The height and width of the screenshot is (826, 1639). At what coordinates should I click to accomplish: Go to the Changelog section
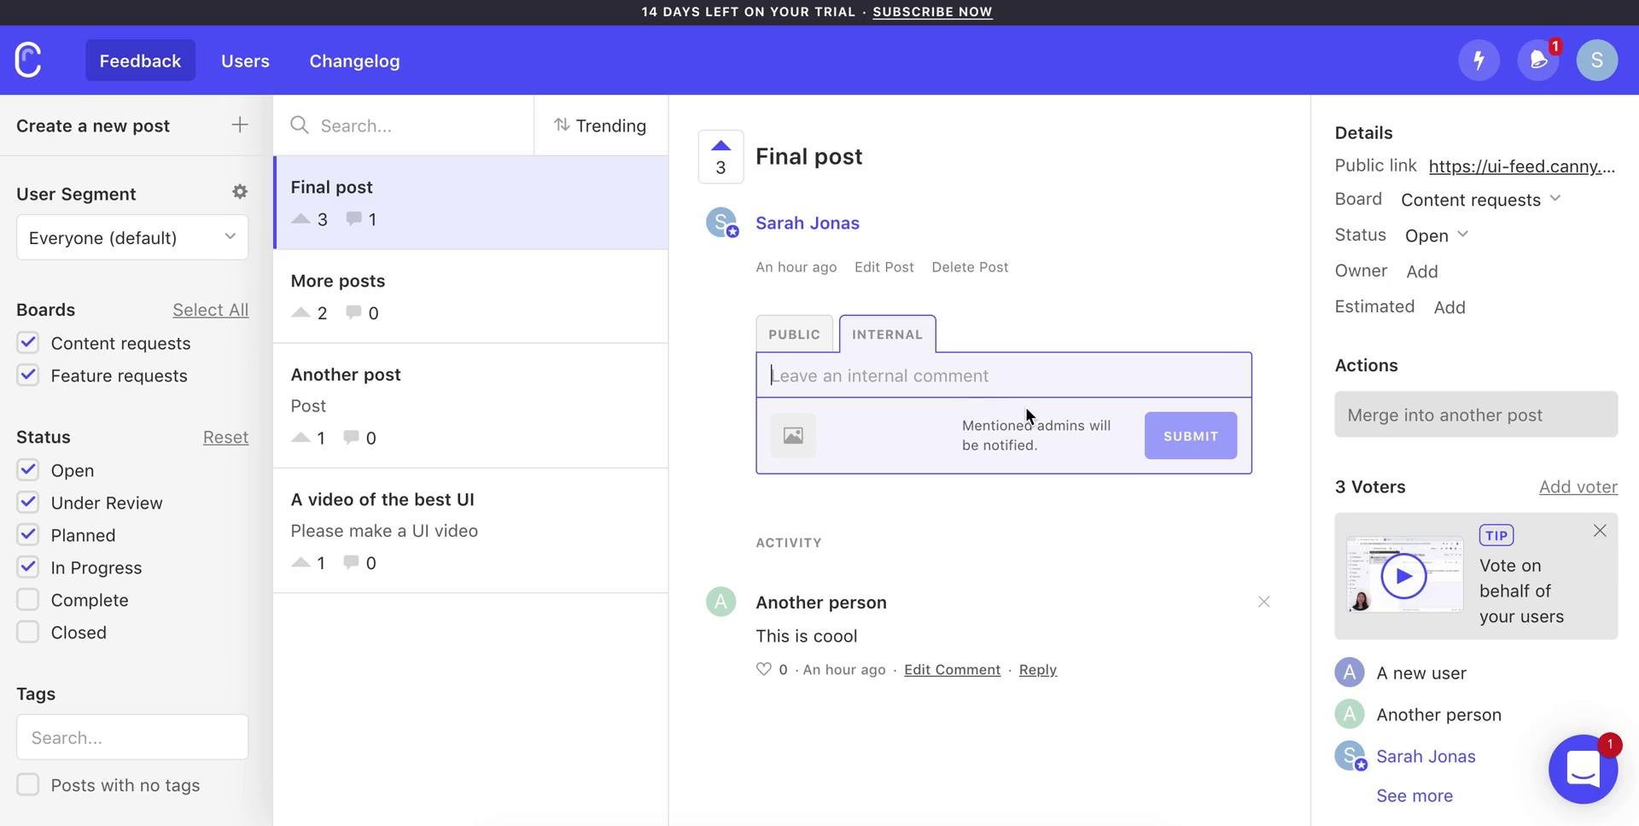pyautogui.click(x=354, y=60)
